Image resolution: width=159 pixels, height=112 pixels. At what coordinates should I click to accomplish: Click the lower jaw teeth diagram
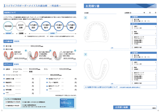(97, 70)
